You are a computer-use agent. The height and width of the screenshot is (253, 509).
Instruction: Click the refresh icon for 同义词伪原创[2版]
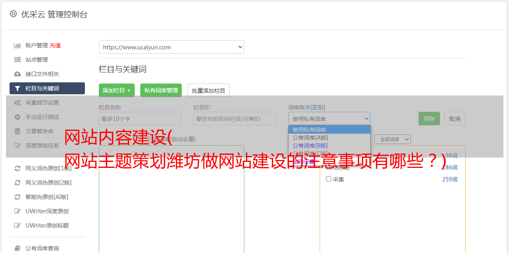[18, 183]
